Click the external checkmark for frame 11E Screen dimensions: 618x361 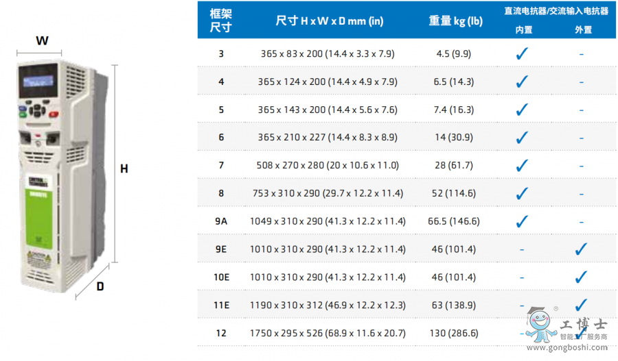click(x=581, y=305)
